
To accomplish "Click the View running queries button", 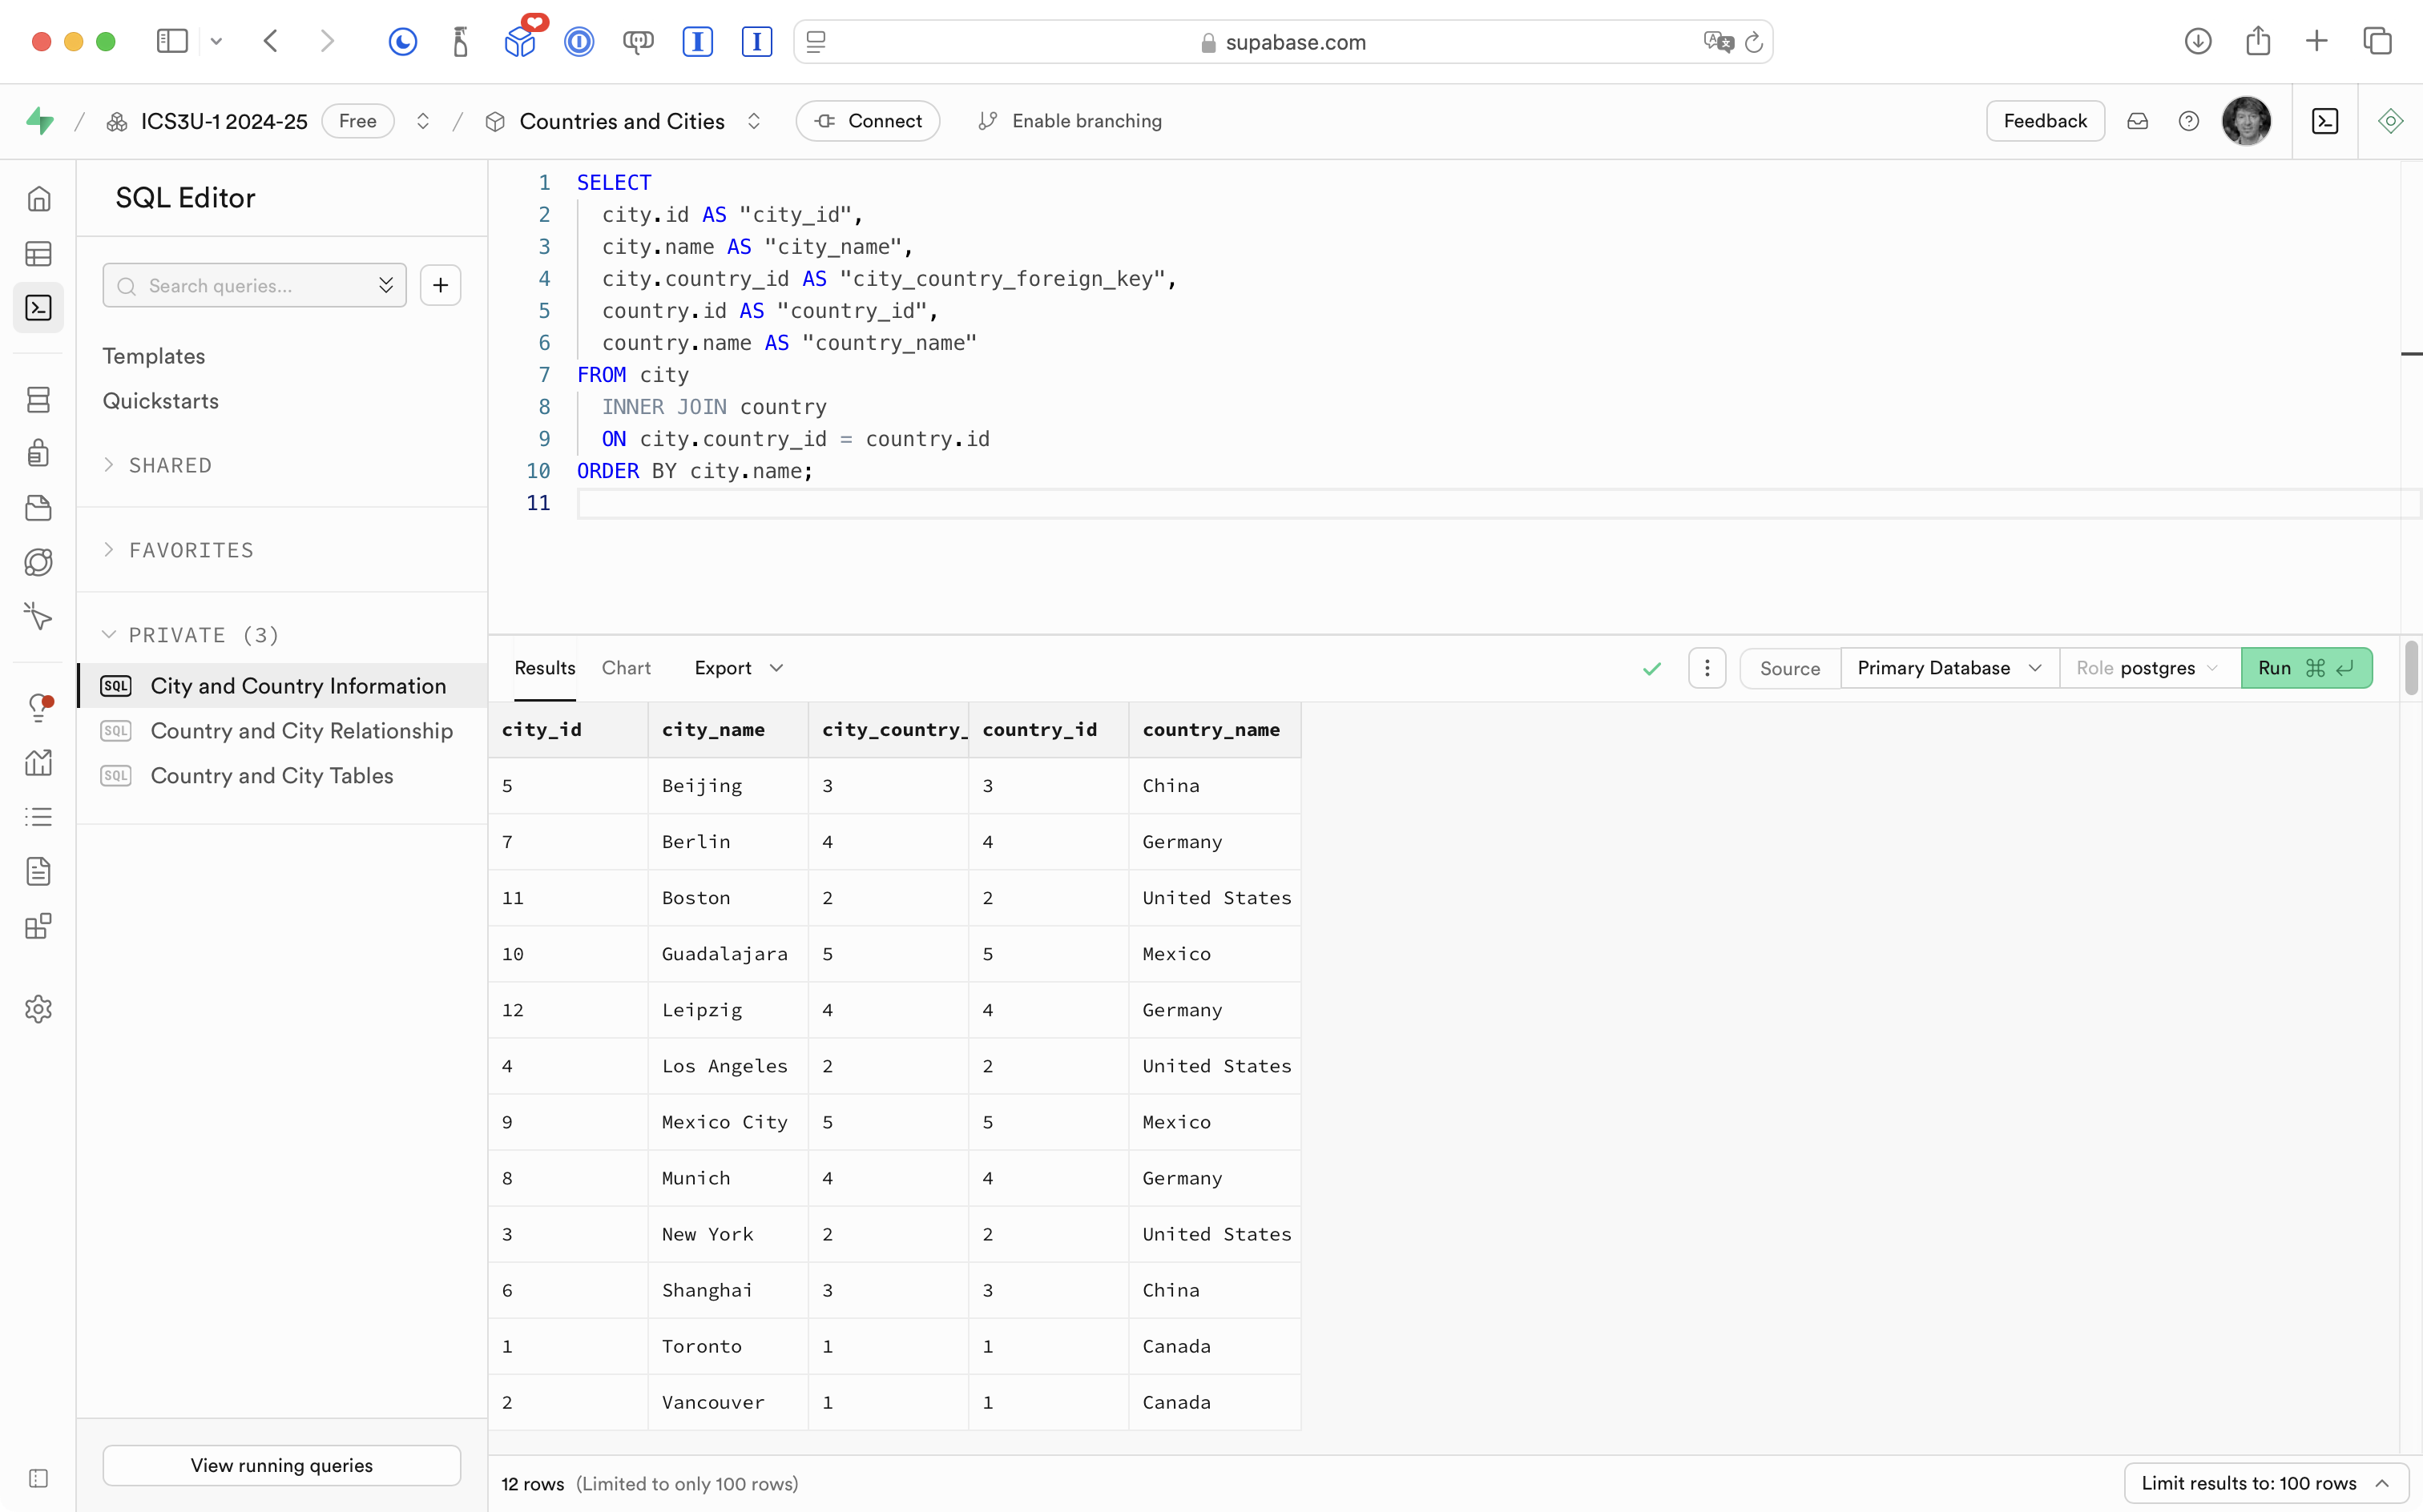I will [x=281, y=1465].
